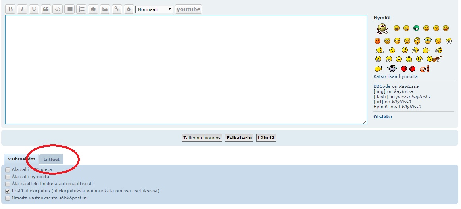The width and height of the screenshot is (461, 209).
Task: Insert the smiley with green glasses
Action: (x=428, y=41)
